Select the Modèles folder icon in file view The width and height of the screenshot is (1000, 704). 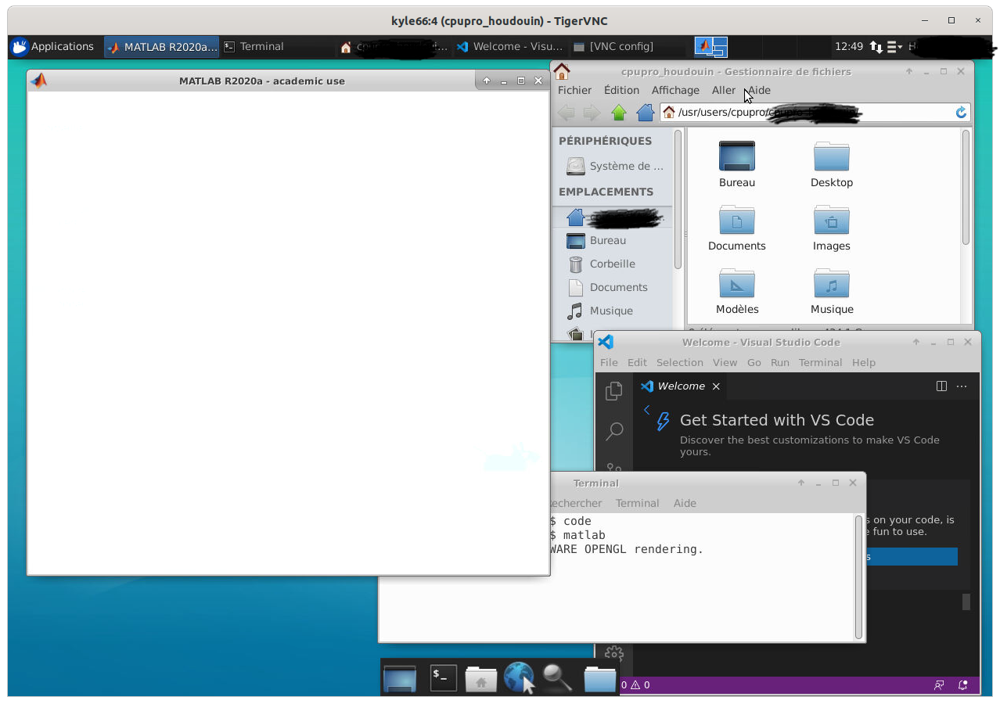click(x=736, y=291)
